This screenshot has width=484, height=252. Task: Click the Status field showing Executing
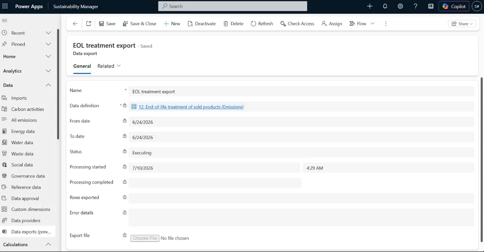(x=301, y=153)
